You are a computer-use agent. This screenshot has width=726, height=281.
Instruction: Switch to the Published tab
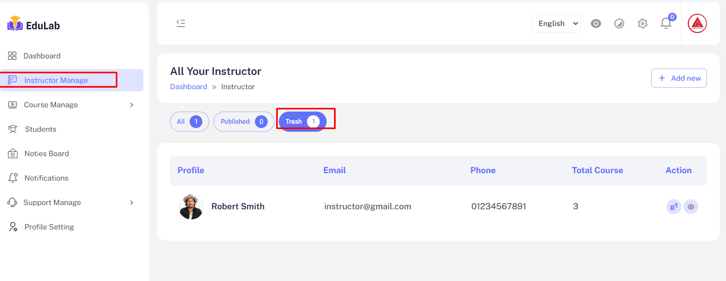(243, 122)
